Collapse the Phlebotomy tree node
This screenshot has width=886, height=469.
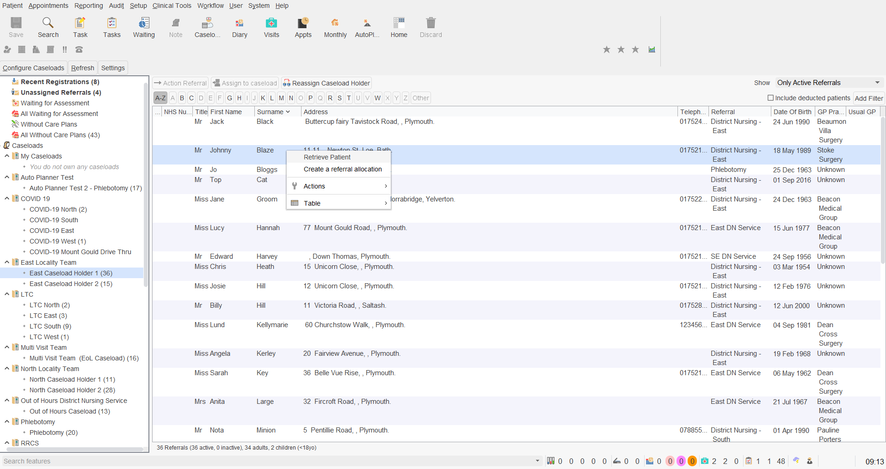7,422
